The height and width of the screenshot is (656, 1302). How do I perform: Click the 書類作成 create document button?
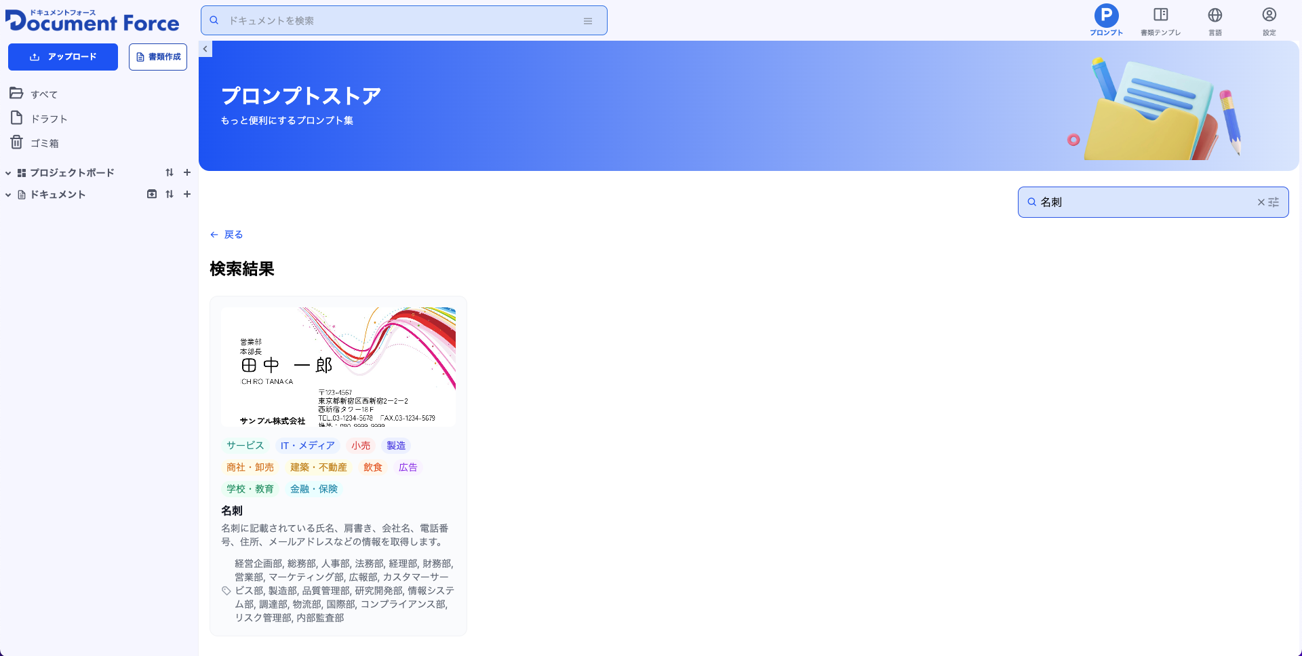click(158, 57)
